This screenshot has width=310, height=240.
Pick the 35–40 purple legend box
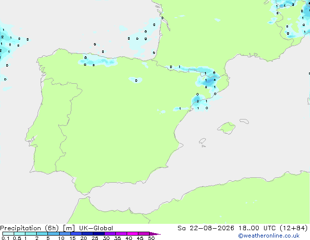coord(121,234)
